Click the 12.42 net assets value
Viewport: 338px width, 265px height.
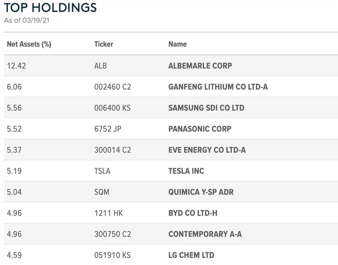tap(16, 66)
